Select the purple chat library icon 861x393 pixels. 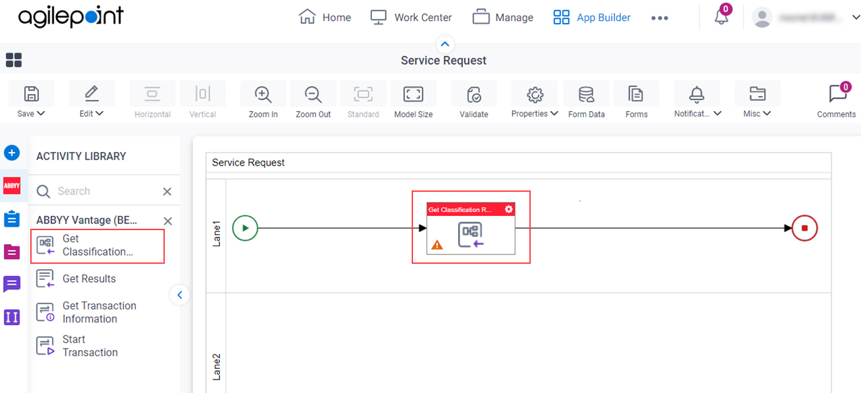[x=12, y=284]
